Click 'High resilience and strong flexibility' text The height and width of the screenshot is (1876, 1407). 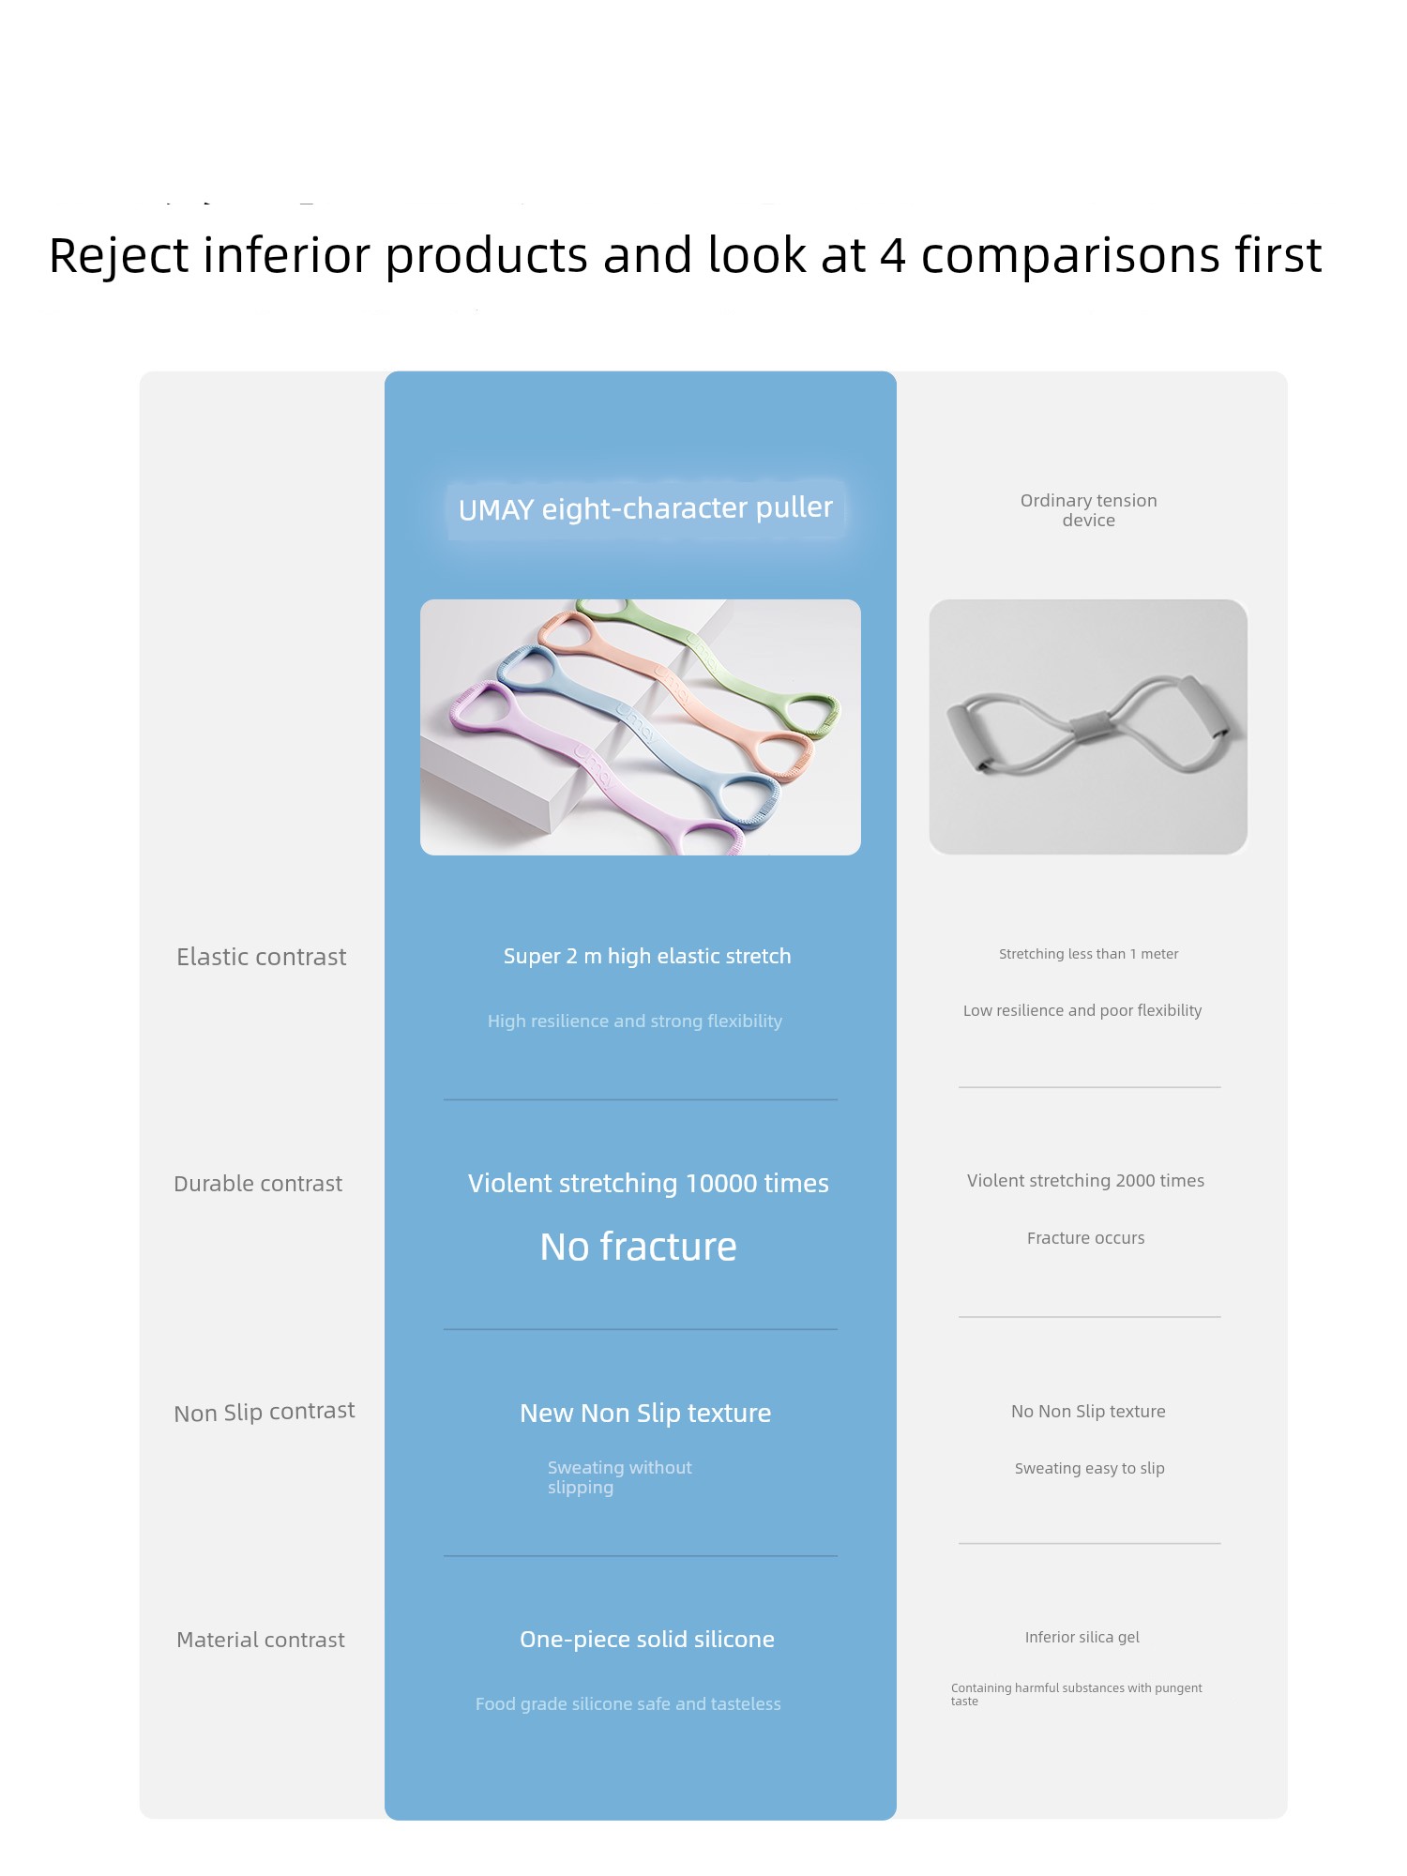point(635,1021)
